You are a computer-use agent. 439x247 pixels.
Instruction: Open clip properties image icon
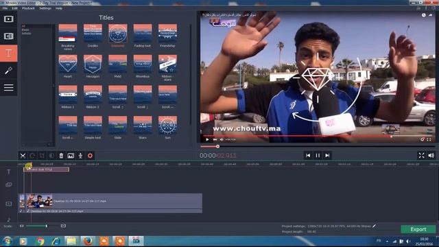71,156
